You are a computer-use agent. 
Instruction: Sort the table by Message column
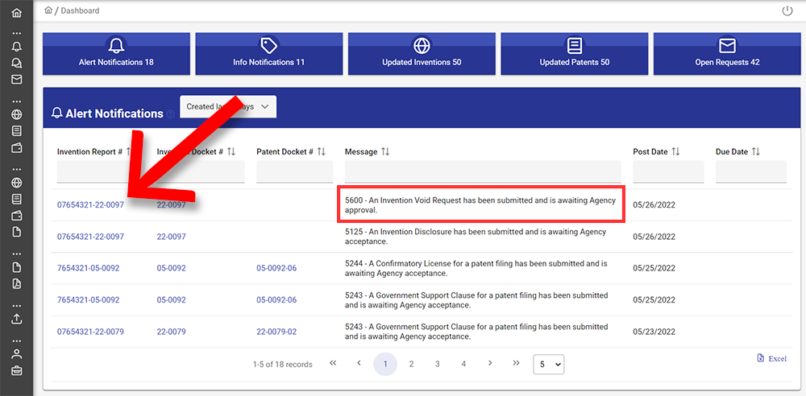(x=385, y=151)
